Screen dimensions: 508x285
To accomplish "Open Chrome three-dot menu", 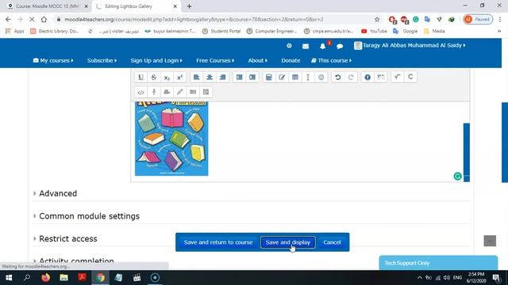I will tap(500, 19).
